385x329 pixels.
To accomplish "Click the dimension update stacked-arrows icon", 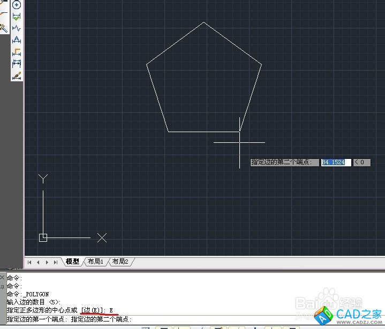I will 17,64.
